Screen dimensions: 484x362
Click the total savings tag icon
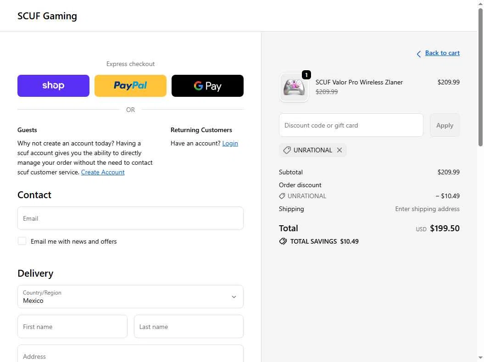click(x=283, y=241)
